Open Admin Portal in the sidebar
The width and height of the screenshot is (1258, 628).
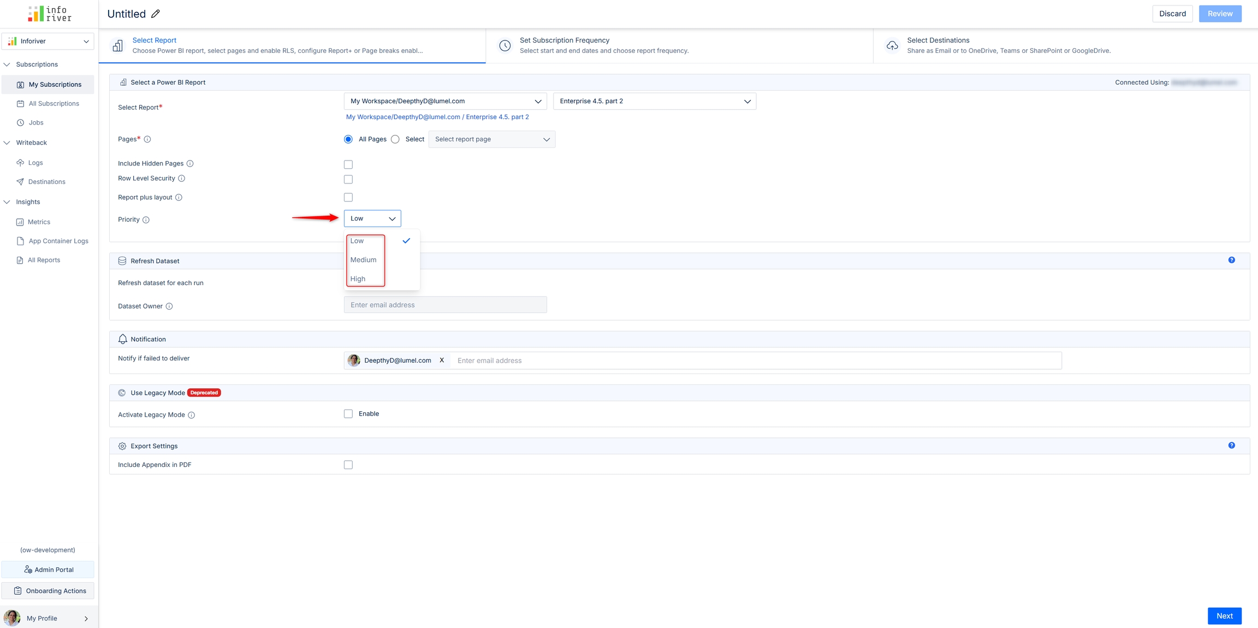click(48, 570)
